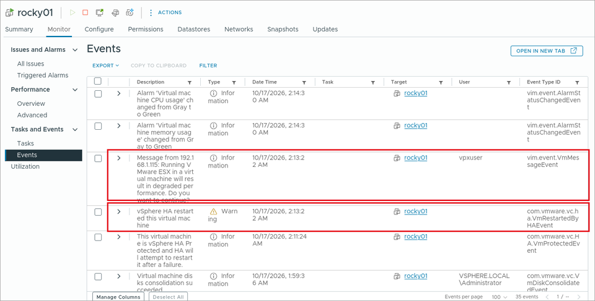
Task: Click the warning icon on HA restarted row
Action: (x=214, y=211)
